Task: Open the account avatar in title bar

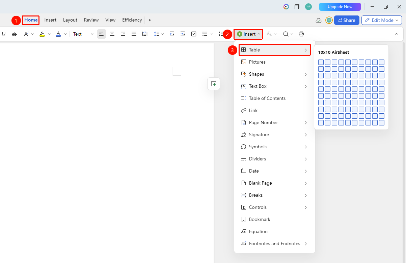Action: coord(308,7)
